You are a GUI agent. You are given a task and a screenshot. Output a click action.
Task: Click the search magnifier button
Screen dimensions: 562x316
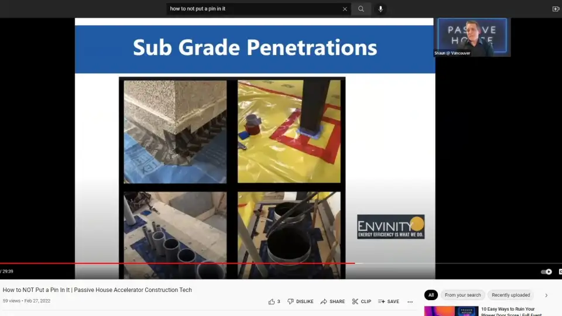pyautogui.click(x=361, y=9)
